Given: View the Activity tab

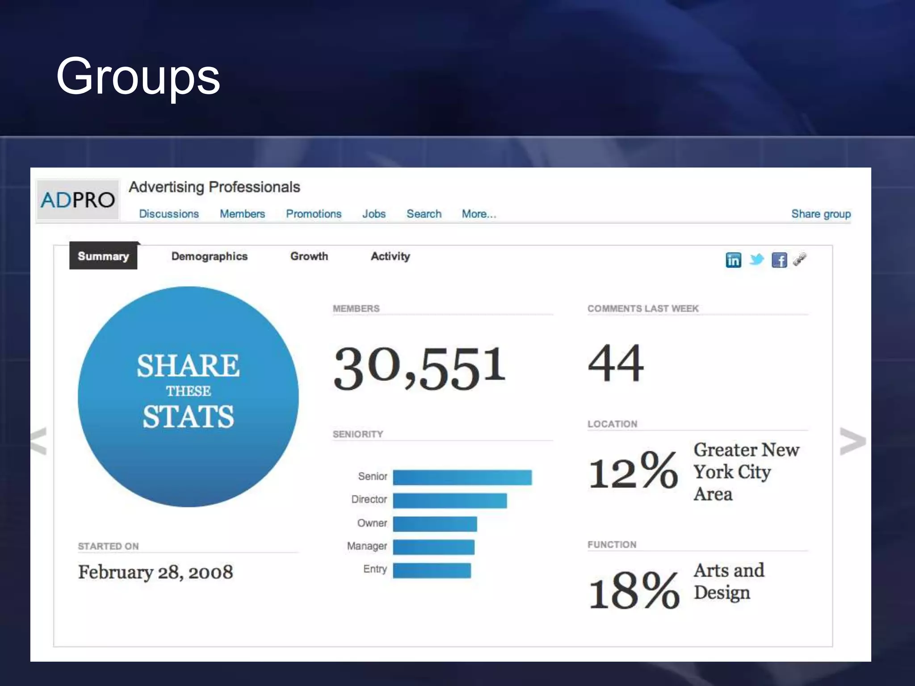Looking at the screenshot, I should pyautogui.click(x=390, y=256).
